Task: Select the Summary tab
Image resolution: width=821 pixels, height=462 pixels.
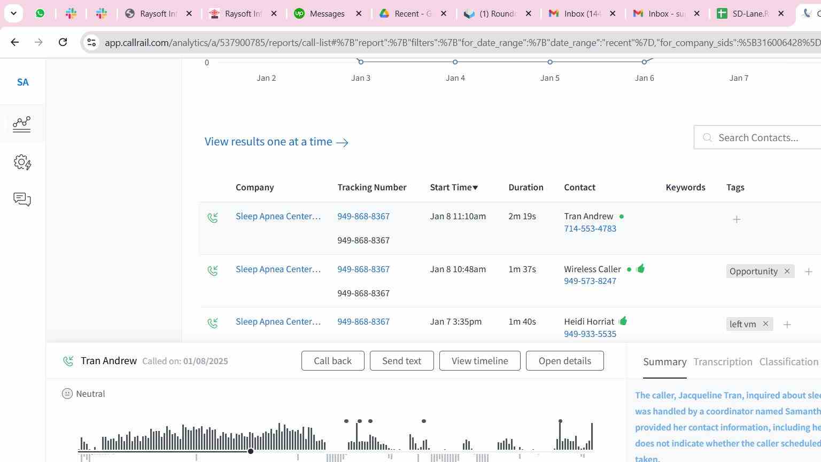Action: tap(664, 362)
